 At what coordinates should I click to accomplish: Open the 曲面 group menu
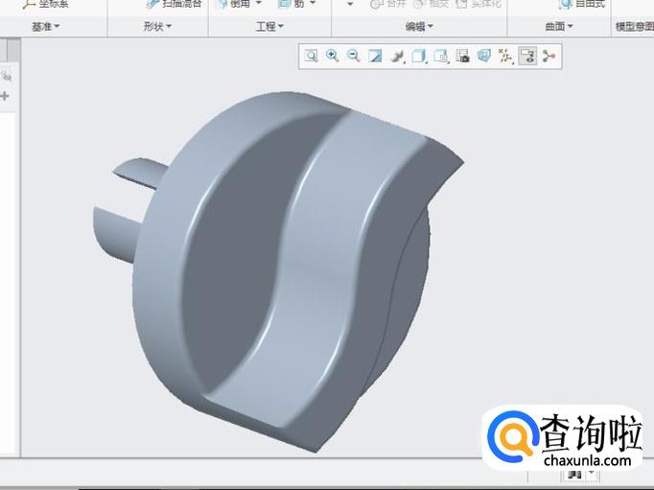click(559, 27)
